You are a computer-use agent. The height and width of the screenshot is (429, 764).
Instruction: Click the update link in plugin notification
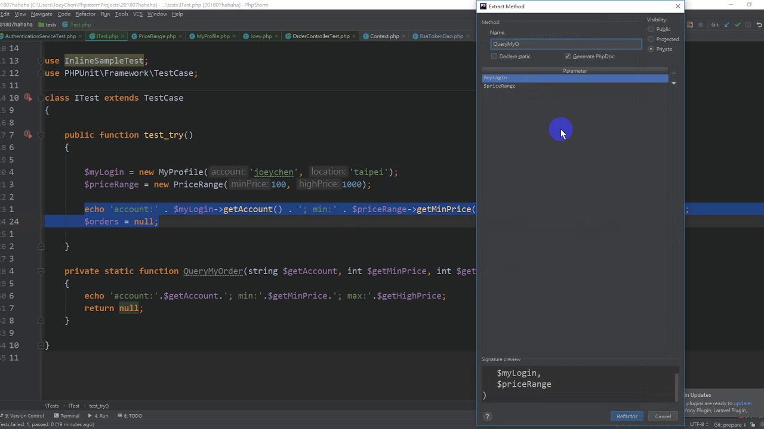(x=742, y=403)
